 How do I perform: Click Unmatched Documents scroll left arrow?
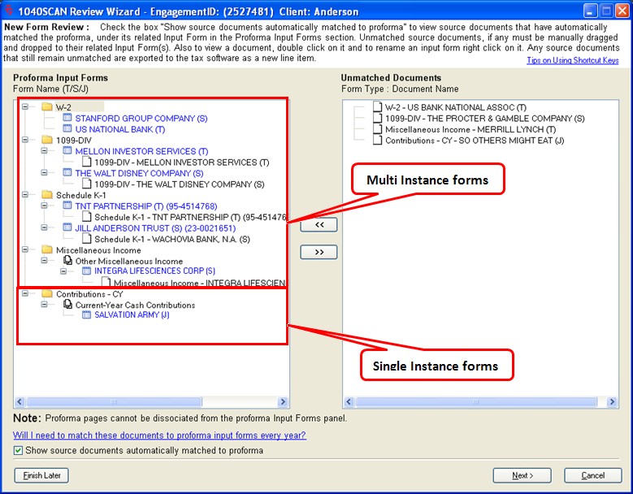pos(349,401)
